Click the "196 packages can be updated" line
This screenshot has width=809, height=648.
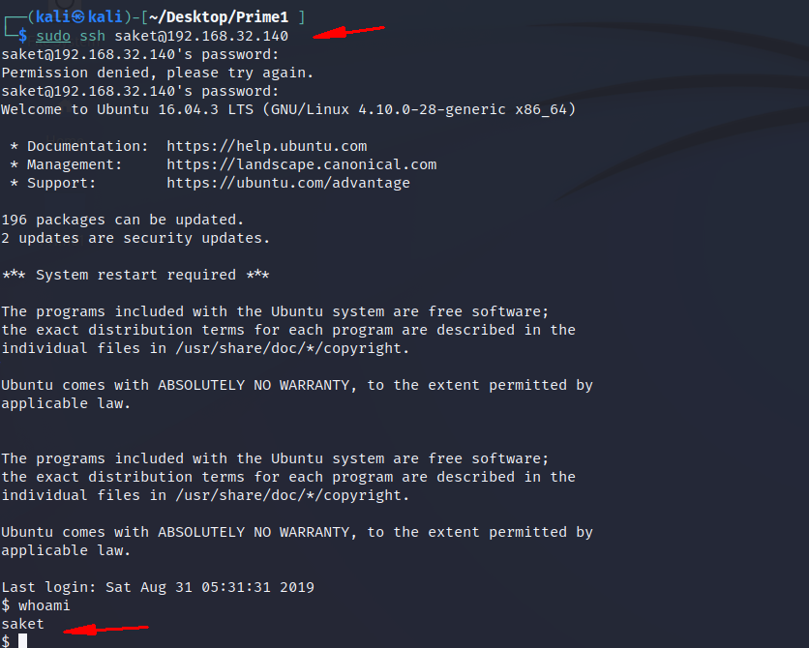click(x=122, y=220)
